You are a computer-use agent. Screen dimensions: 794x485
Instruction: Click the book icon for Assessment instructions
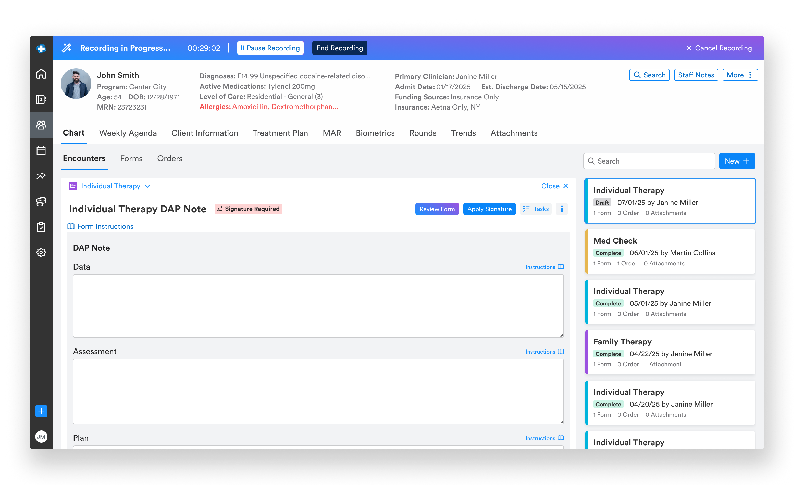[561, 351]
